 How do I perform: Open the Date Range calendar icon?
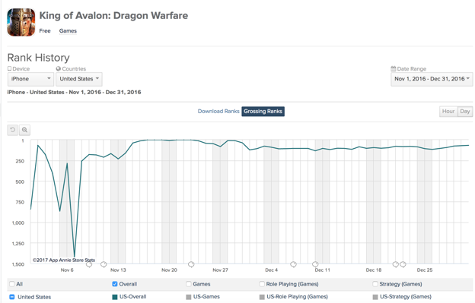click(x=394, y=68)
